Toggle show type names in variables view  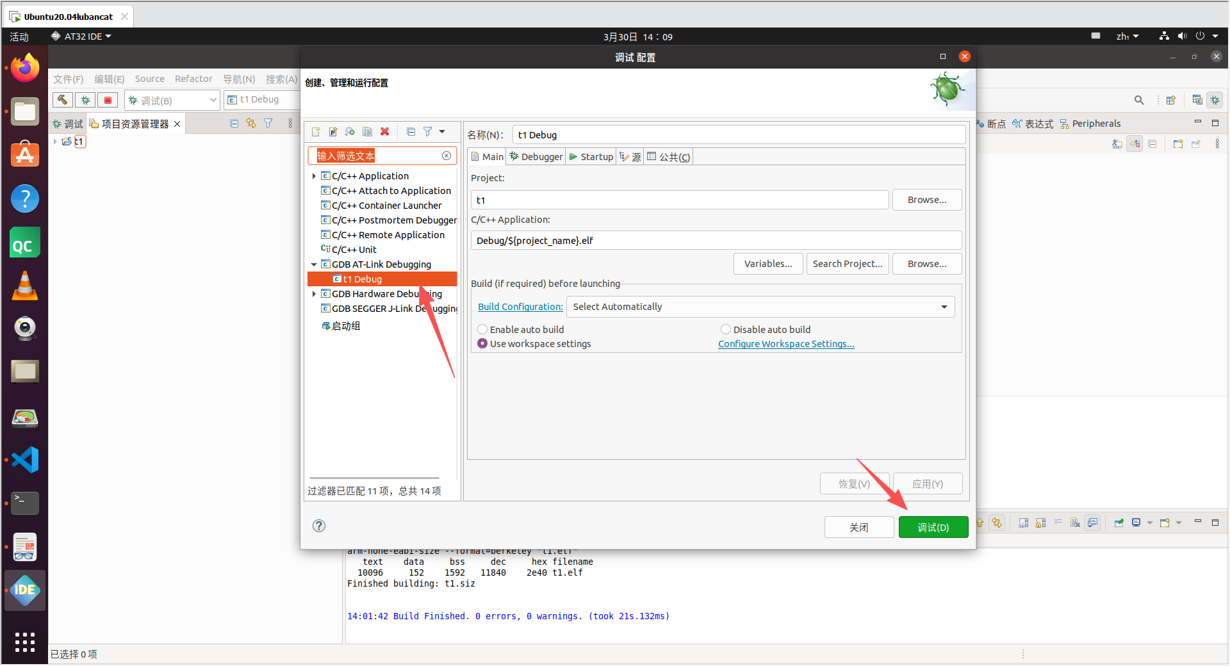(x=1117, y=144)
